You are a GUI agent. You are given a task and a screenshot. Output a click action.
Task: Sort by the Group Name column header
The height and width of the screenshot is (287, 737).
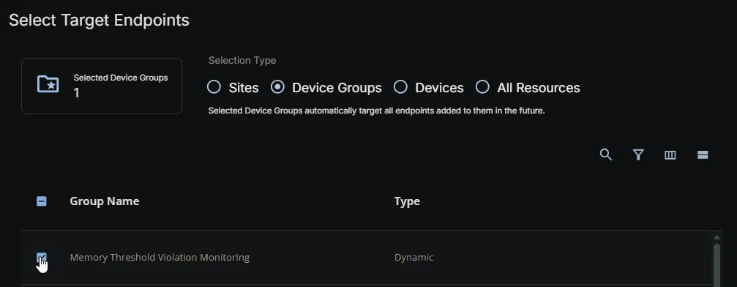[105, 201]
